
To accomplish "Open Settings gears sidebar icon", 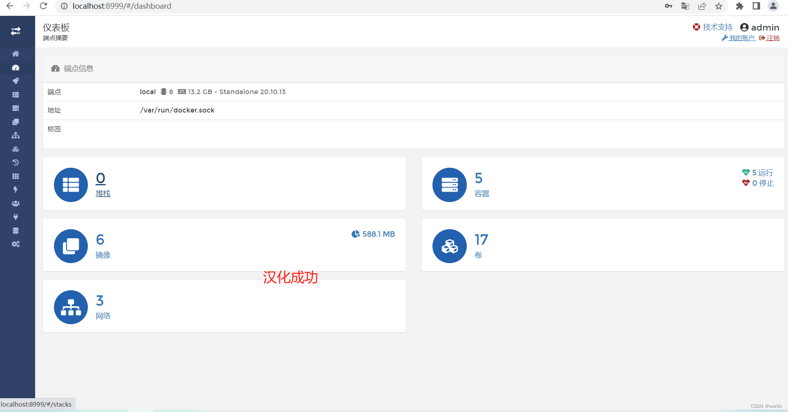I will click(15, 244).
